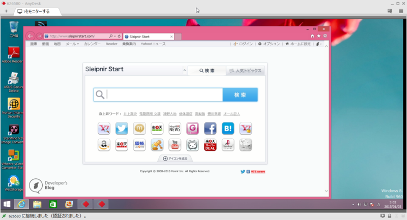Open File Explorer from the taskbar
Viewport: 407px width, 220px height.
click(x=37, y=204)
